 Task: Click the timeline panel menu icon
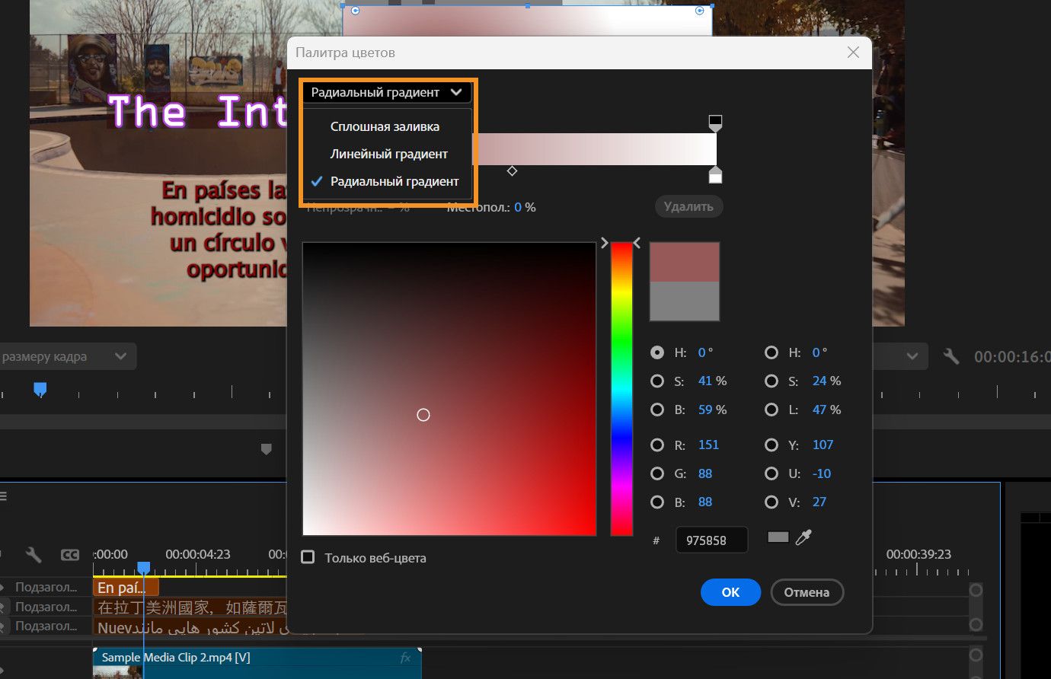(3, 496)
